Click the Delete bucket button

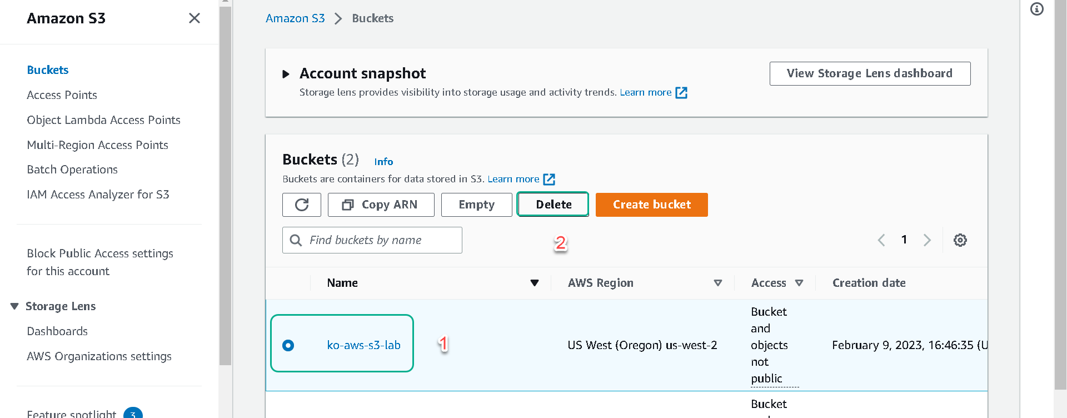pos(553,205)
